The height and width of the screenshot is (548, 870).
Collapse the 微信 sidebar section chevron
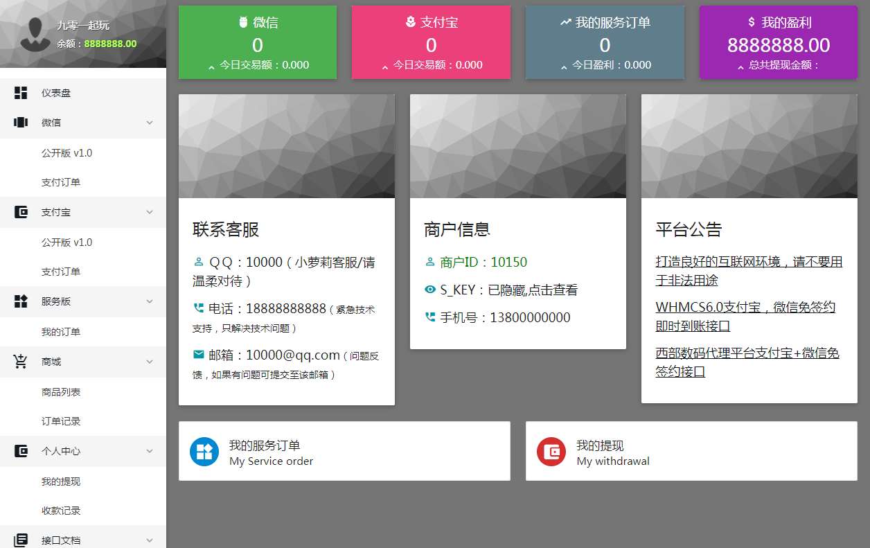coord(150,122)
